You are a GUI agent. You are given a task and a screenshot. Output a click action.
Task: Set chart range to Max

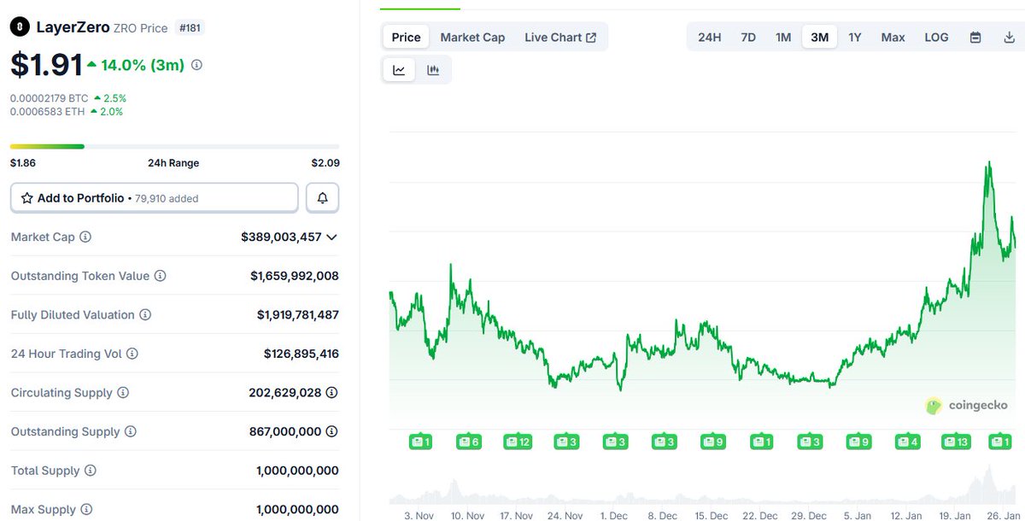[x=893, y=38]
